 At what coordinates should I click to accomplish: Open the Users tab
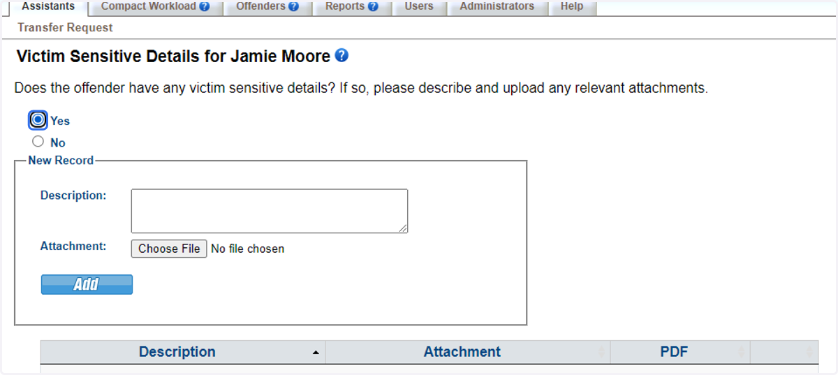click(419, 6)
